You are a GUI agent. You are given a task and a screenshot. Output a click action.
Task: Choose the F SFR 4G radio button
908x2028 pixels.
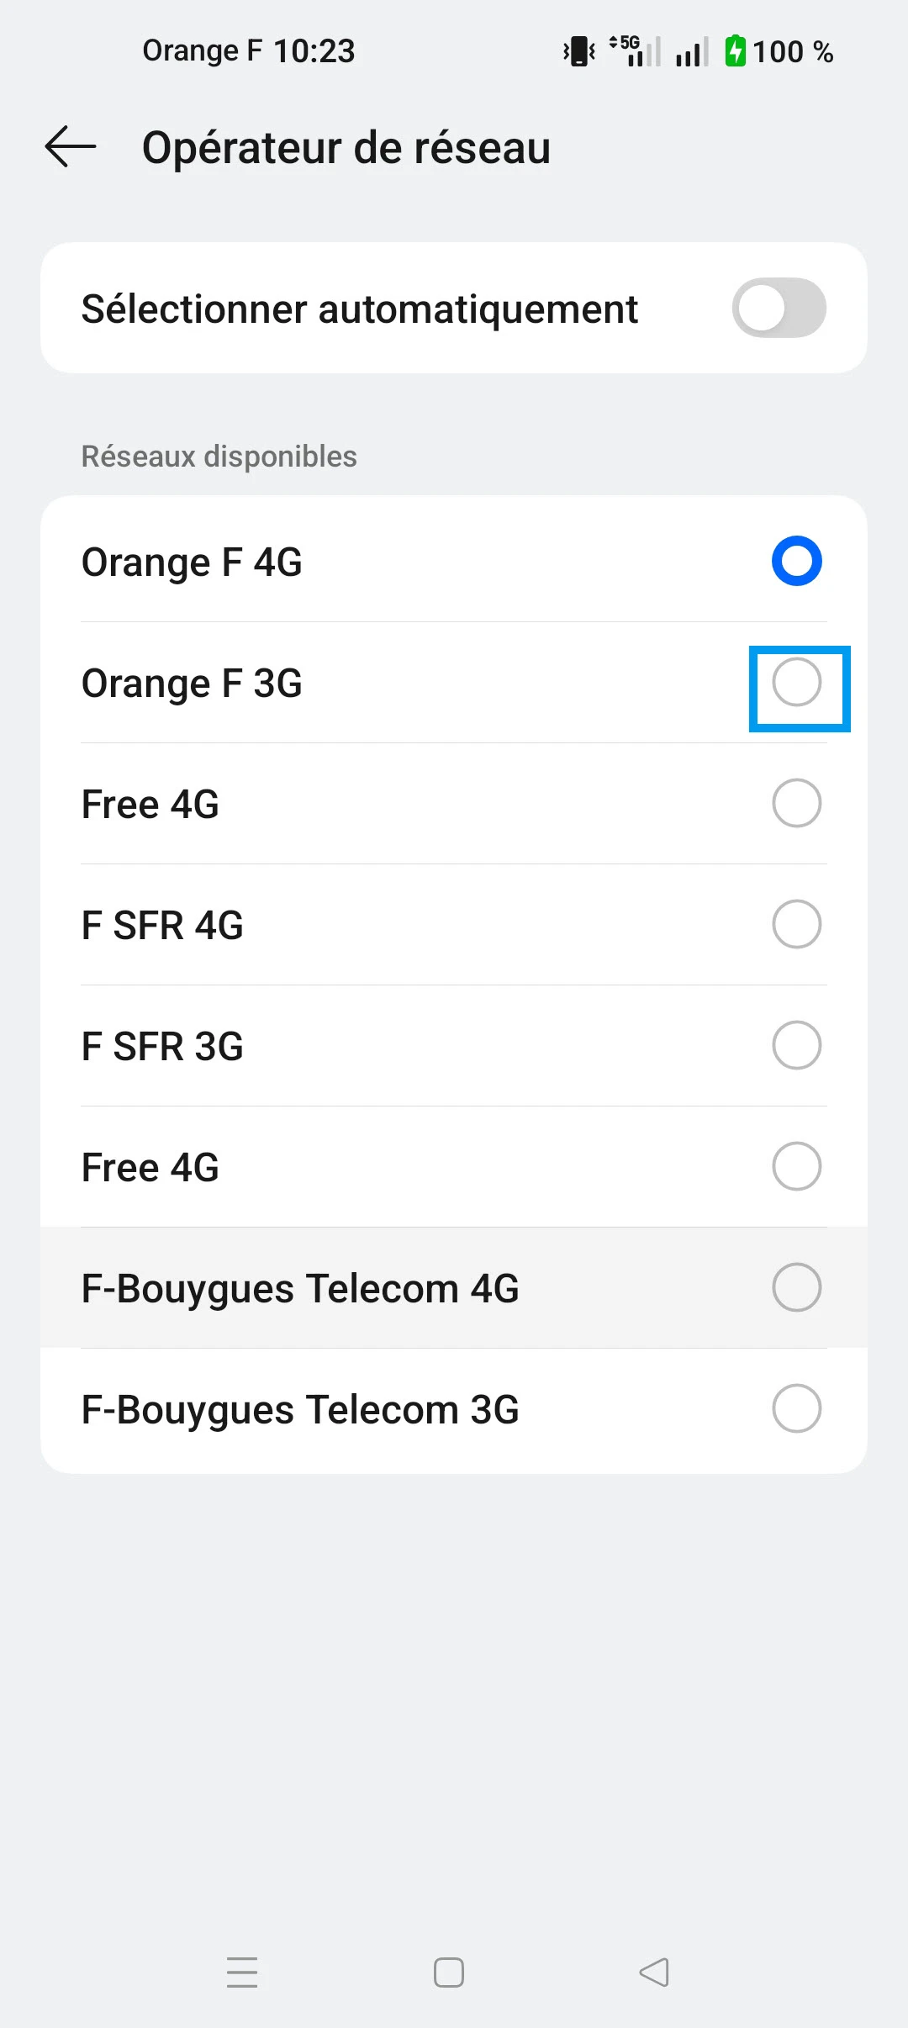[797, 924]
